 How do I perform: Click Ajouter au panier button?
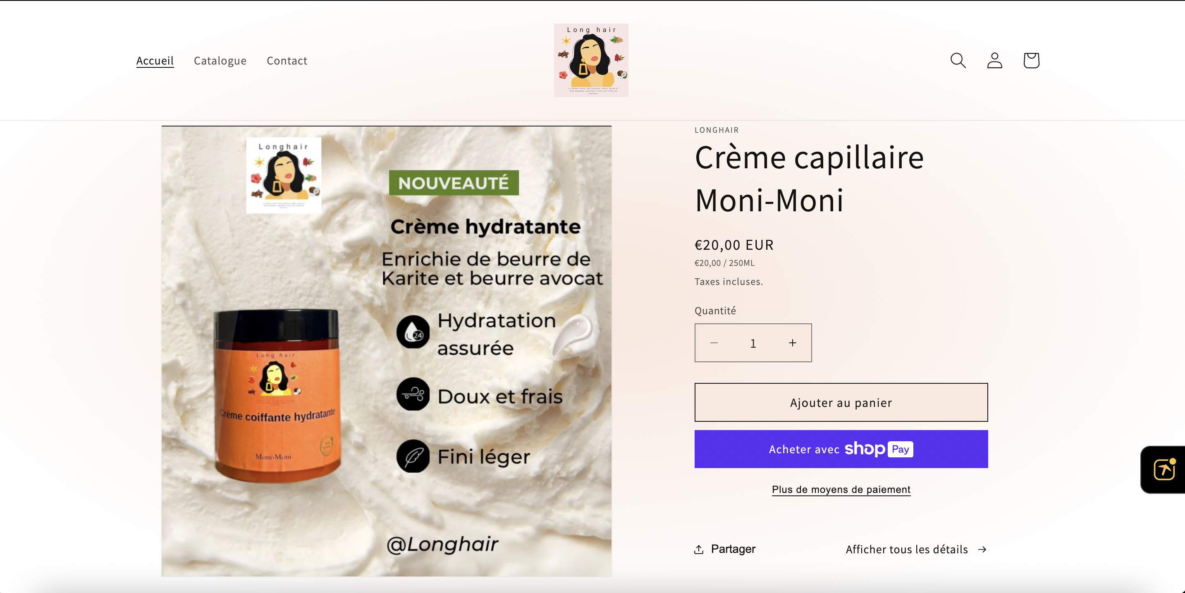[x=841, y=402]
